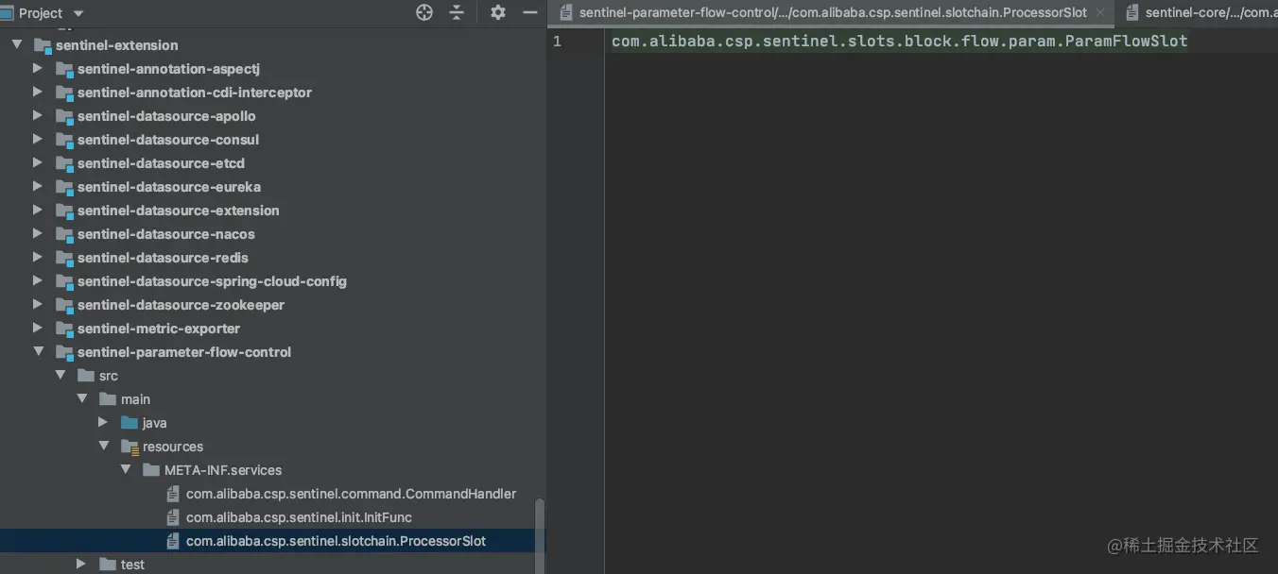Open Project panel settings gear
Screen dimensions: 1278x574
[498, 12]
